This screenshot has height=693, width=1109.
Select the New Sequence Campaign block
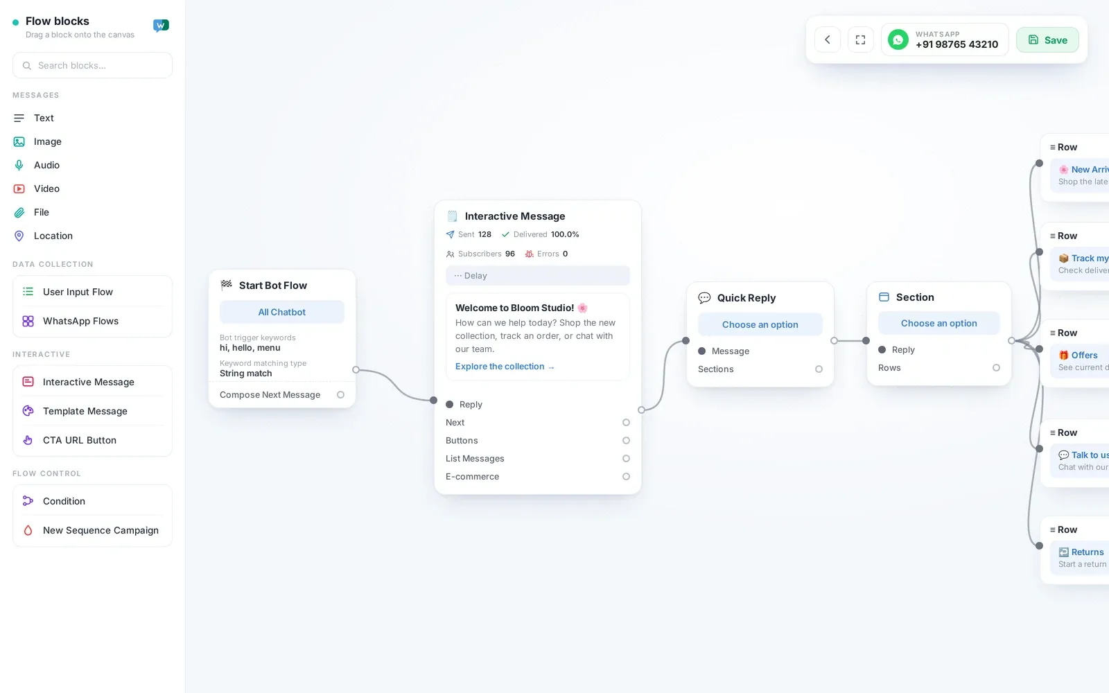[x=92, y=530]
